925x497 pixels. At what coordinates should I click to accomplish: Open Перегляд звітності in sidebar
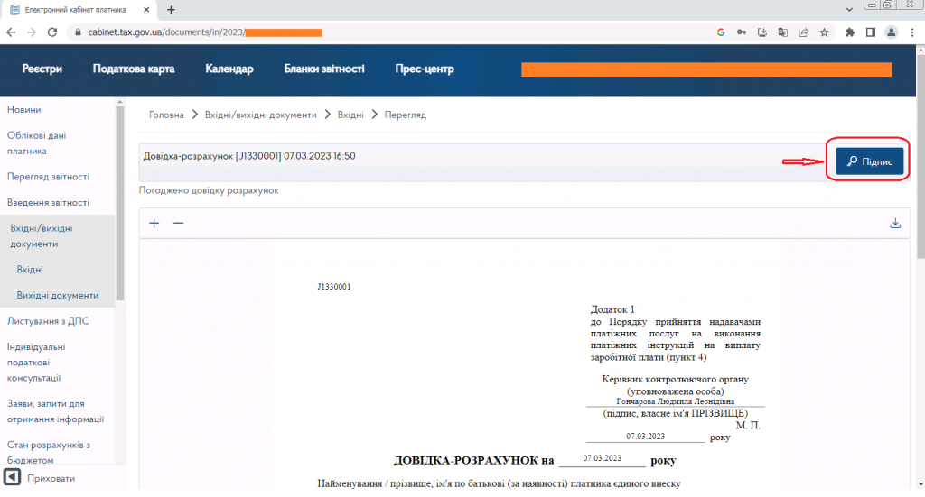[x=49, y=177]
